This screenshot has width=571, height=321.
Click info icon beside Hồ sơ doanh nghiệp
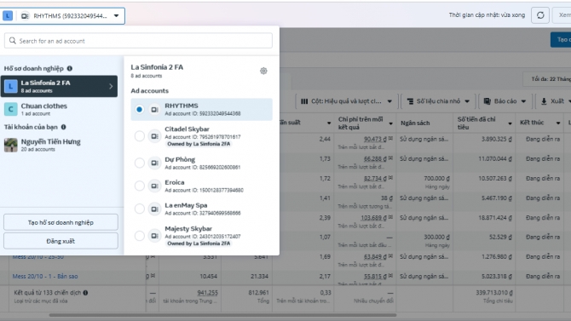tap(70, 68)
